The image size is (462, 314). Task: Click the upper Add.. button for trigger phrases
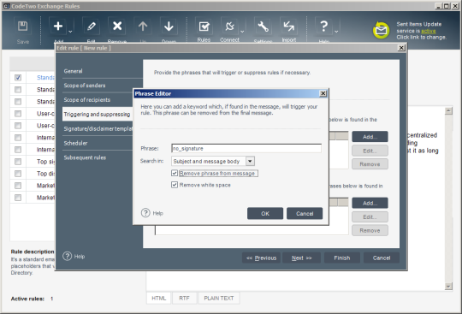coord(370,137)
